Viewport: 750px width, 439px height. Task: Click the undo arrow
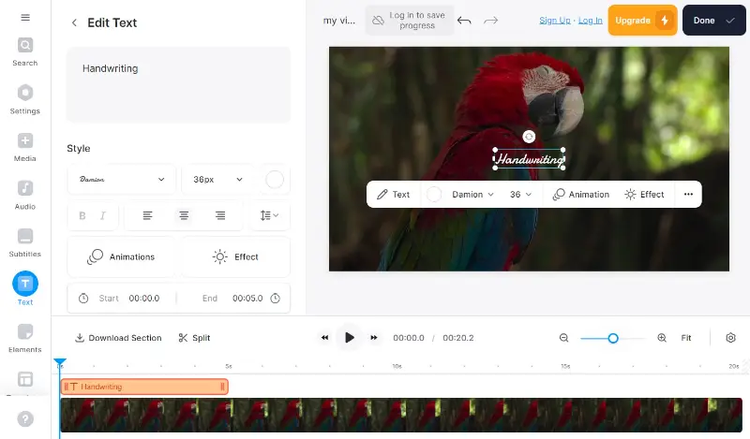point(464,21)
